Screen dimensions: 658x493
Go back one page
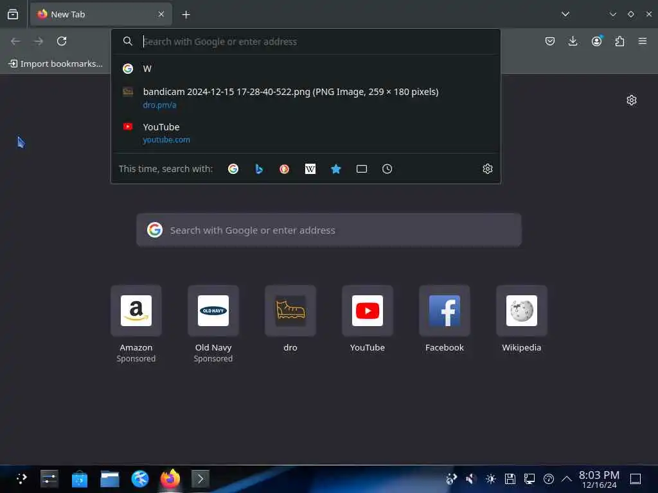tap(15, 41)
